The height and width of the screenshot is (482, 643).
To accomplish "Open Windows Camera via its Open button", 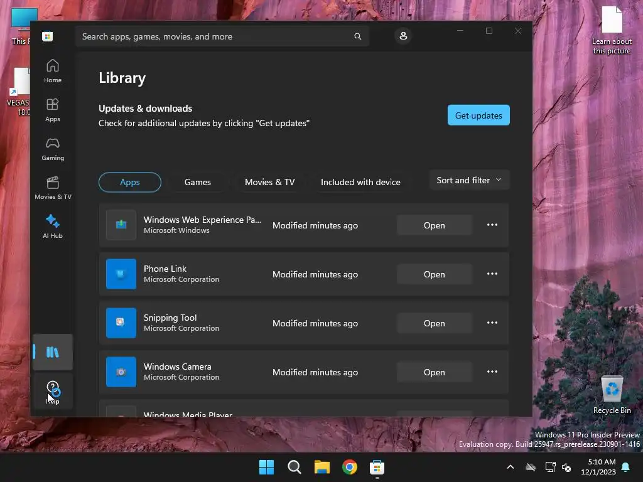I will (x=435, y=372).
